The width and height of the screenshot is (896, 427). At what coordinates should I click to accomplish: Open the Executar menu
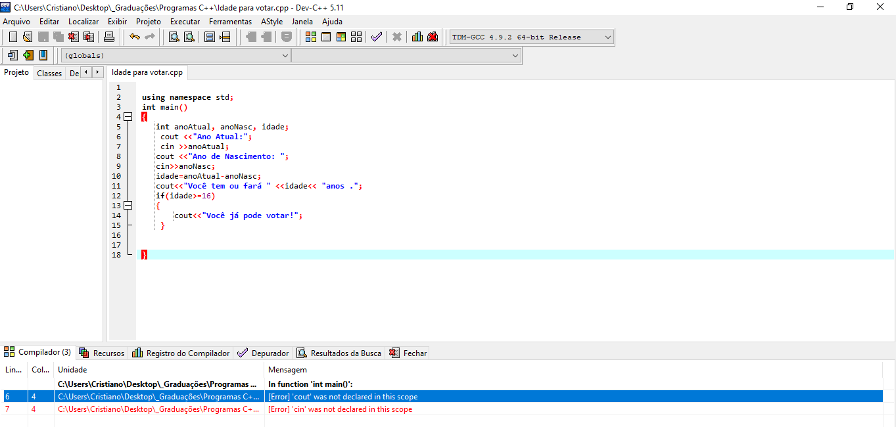click(185, 22)
